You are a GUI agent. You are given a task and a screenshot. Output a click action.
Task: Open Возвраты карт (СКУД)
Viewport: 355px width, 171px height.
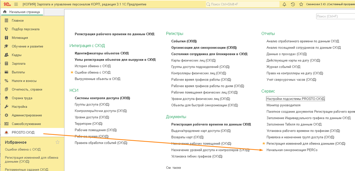(187, 137)
